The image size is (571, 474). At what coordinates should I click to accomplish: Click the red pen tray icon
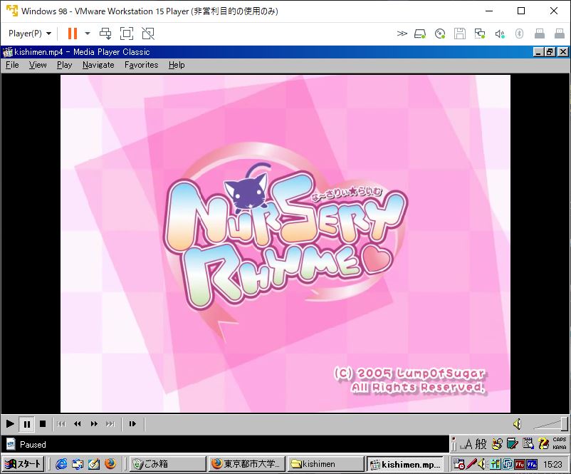[471, 464]
